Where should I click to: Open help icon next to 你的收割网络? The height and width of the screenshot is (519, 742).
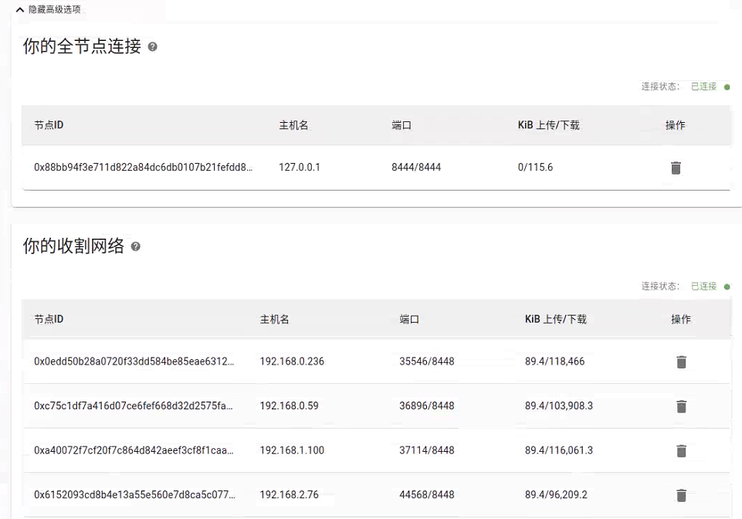[135, 246]
